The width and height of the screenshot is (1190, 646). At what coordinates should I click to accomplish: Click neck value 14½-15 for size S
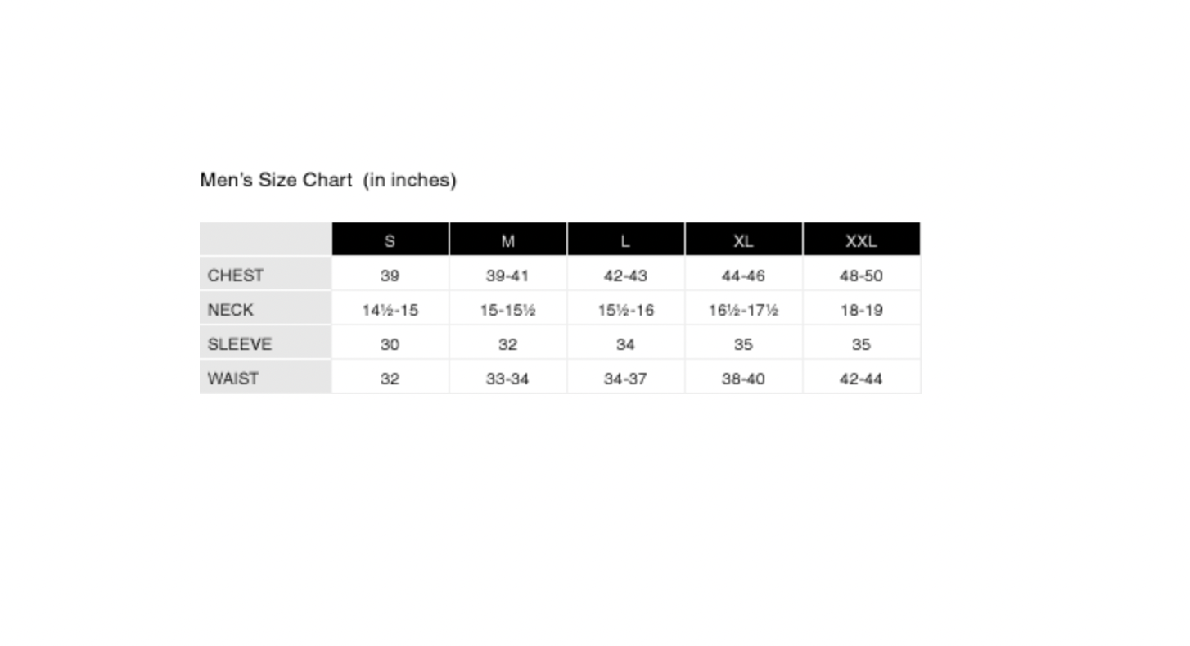coord(390,310)
